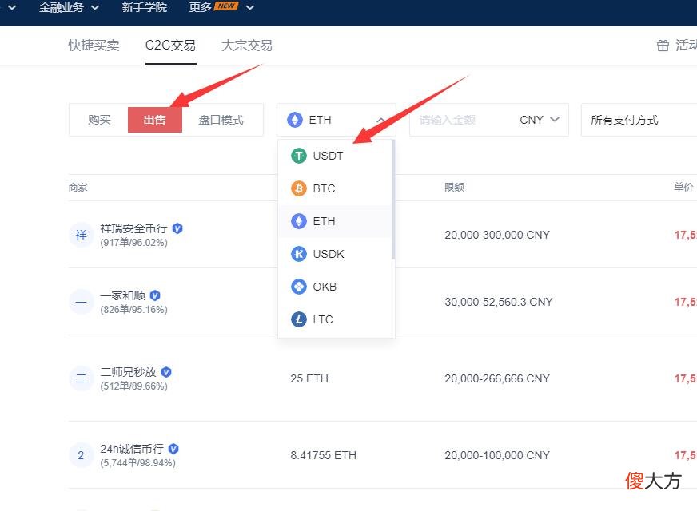Click the 20,000-266,666 CNY limit cell
The width and height of the screenshot is (697, 511).
497,378
